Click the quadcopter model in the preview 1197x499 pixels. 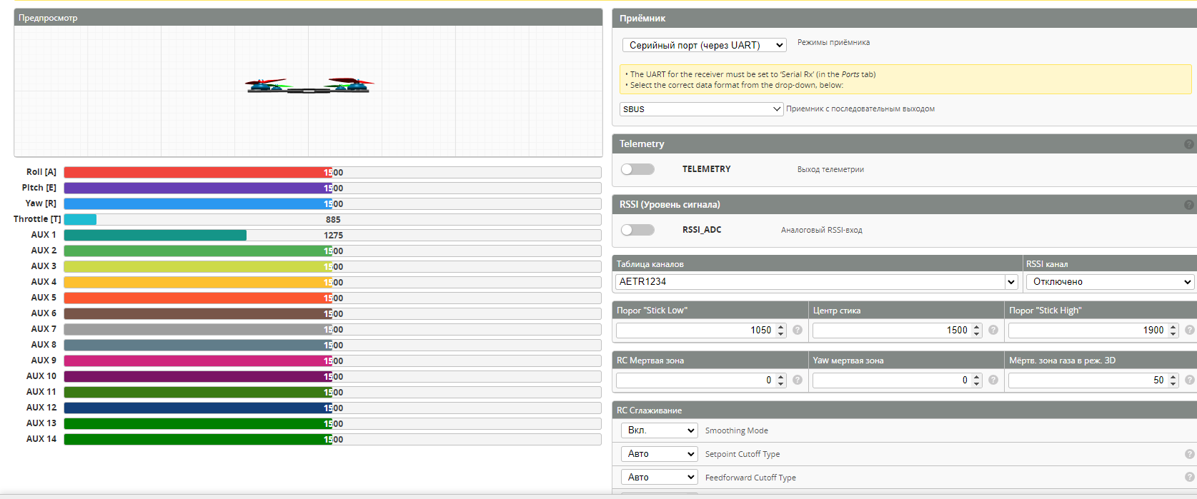click(309, 86)
